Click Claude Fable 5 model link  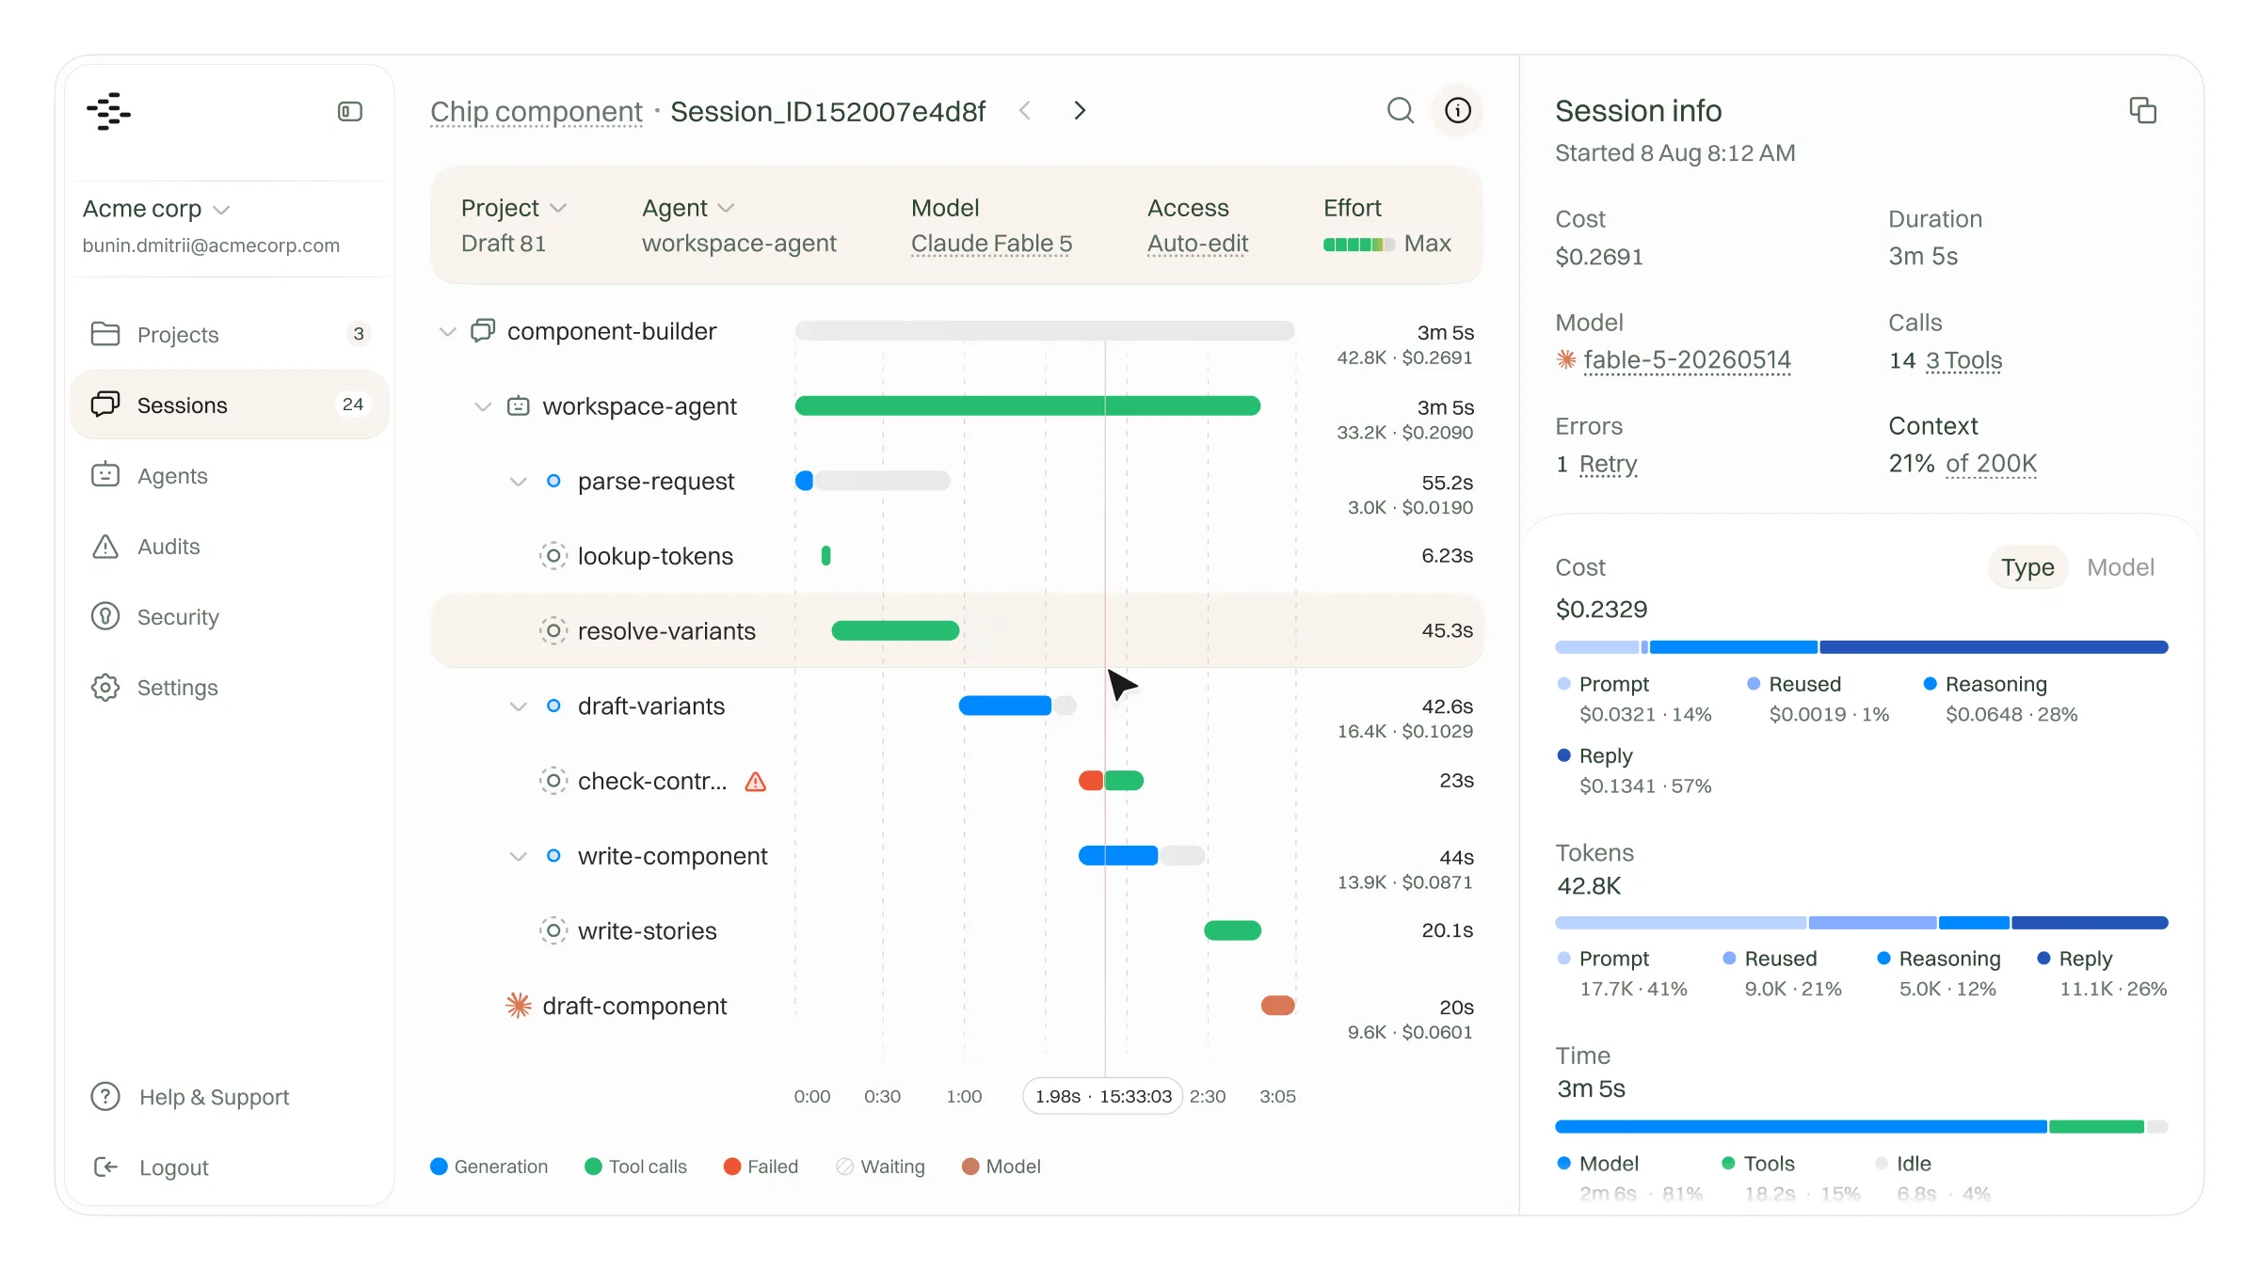coord(991,244)
